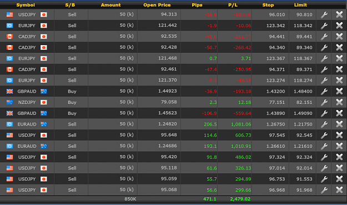Image resolution: width=347 pixels, height=205 pixels.
Task: Select pips value 193.1
Action: [x=210, y=146]
